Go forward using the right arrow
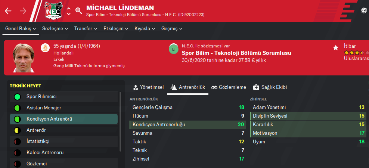 [23, 10]
